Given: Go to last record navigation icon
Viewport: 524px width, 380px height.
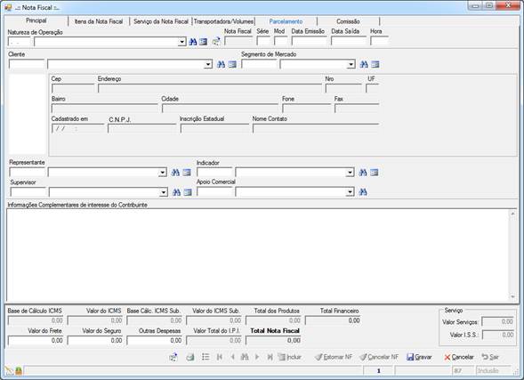Looking at the screenshot, I should pyautogui.click(x=270, y=357).
